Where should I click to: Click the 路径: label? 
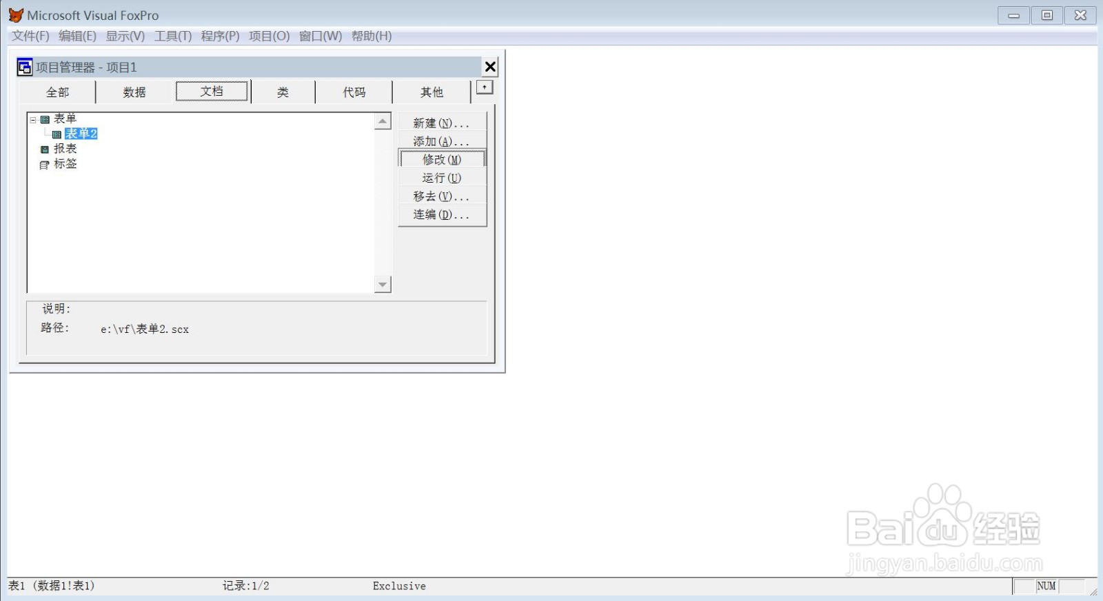[55, 328]
